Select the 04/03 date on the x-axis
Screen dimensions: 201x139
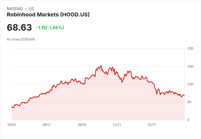tap(12, 125)
